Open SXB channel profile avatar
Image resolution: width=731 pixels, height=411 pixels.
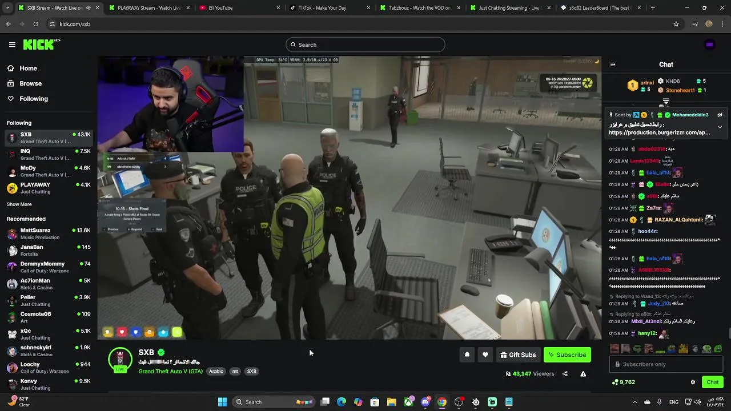(120, 360)
